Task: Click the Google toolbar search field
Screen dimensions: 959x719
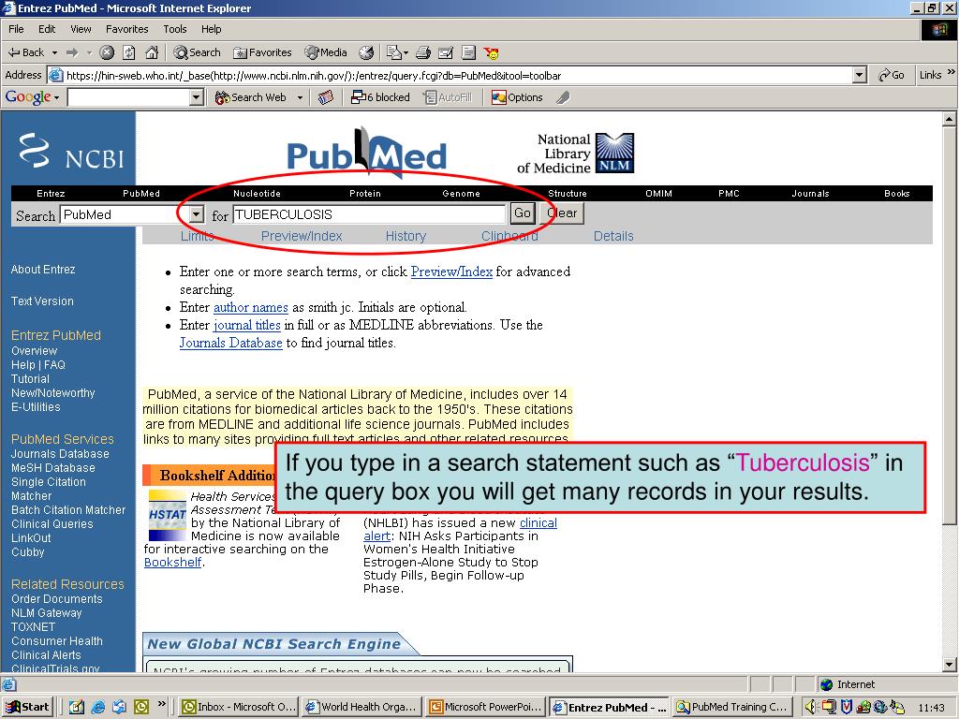Action: (128, 97)
